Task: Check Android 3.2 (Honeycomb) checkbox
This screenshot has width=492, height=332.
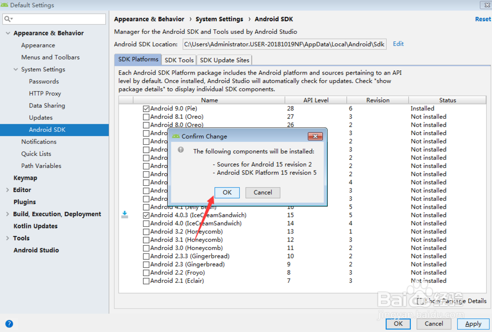Action: pyautogui.click(x=146, y=232)
